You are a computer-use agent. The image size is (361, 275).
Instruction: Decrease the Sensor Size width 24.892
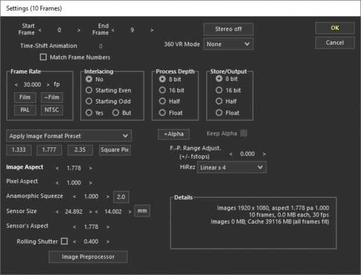click(57, 212)
